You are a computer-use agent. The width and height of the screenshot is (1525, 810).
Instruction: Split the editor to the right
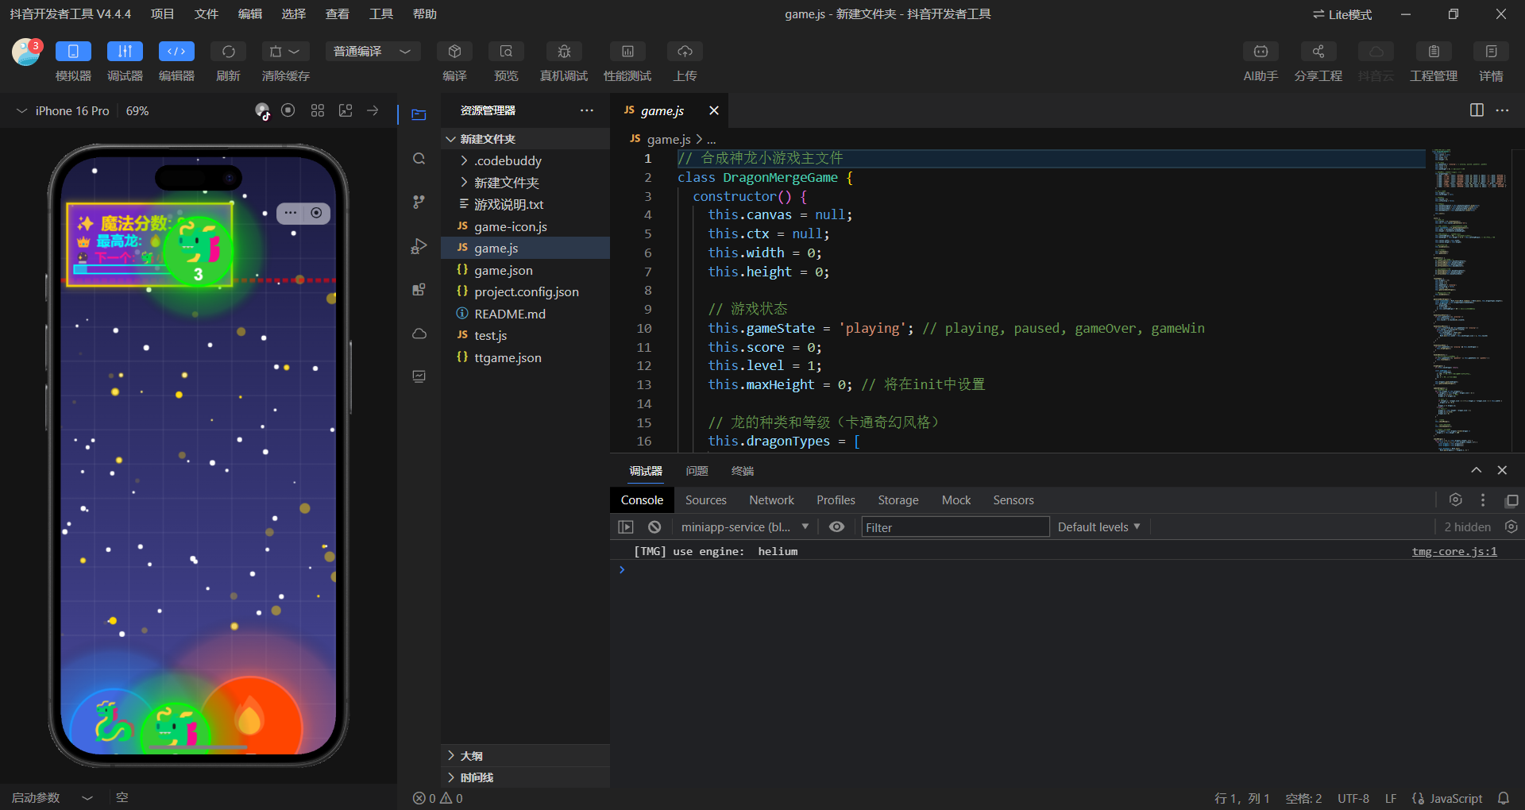(1477, 110)
